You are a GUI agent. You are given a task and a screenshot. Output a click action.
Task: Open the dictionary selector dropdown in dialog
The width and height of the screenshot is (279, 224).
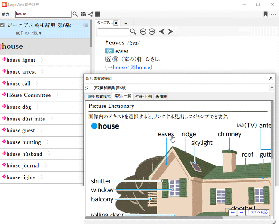coord(272,88)
